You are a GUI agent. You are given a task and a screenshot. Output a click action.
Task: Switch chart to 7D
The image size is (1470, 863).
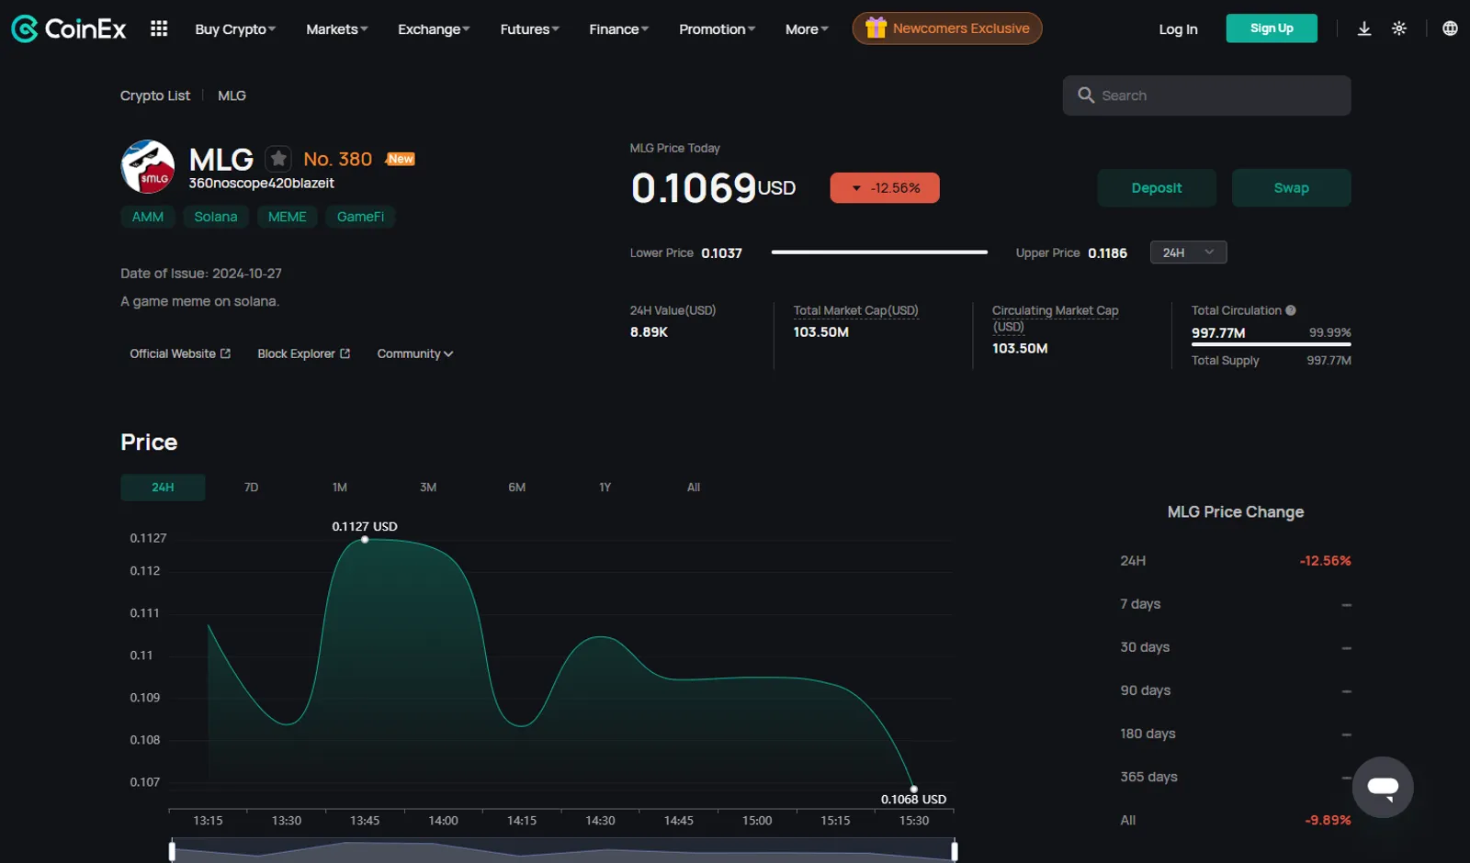pos(251,488)
